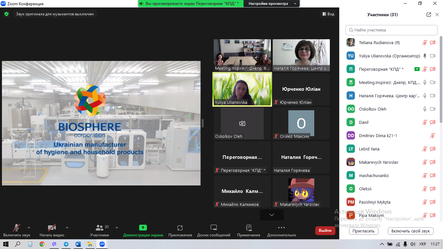Click system tray volume icon

(413, 244)
